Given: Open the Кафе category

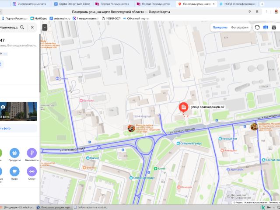Looking at the screenshot, I should [x=14, y=173].
